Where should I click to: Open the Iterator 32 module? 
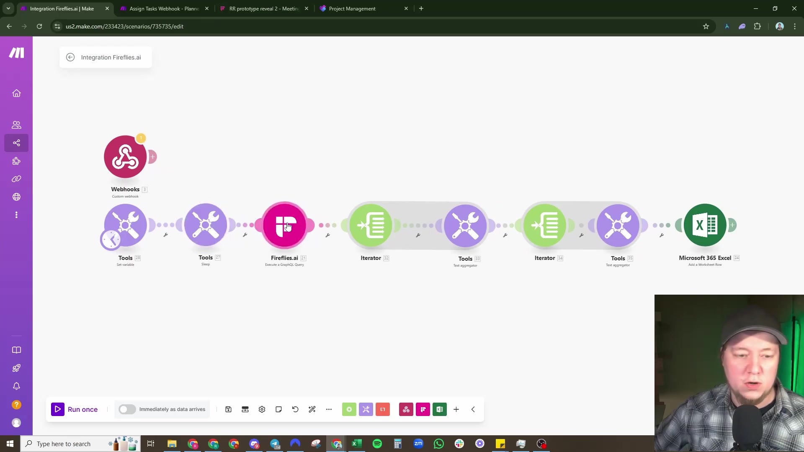[371, 225]
